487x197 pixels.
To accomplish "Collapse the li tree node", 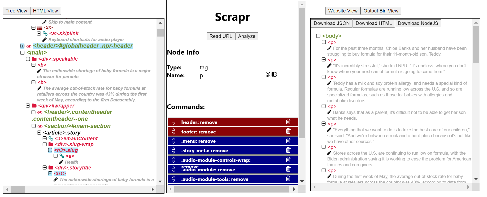I will click(33, 28).
